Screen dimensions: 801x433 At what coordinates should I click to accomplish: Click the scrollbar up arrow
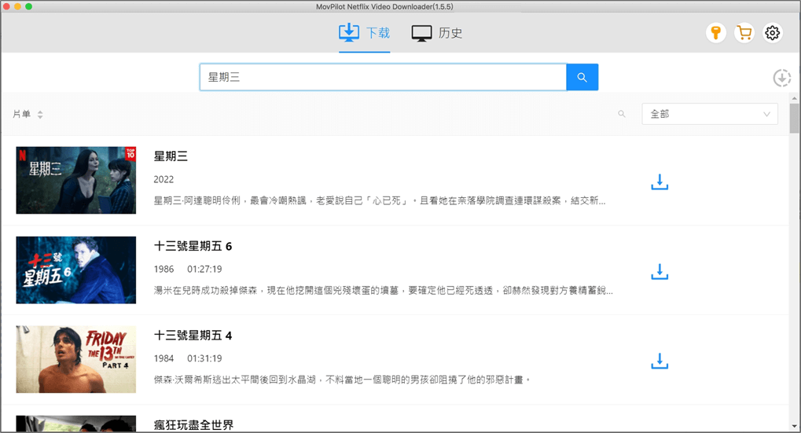(794, 98)
